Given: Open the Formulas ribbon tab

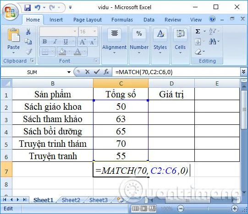Looking at the screenshot, I should (122, 20).
